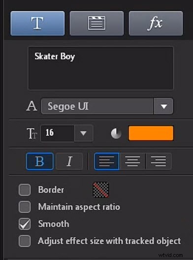Viewport: 193px width, 260px height.
Task: Open the font size 16 dropdown arrow
Action: click(x=84, y=133)
